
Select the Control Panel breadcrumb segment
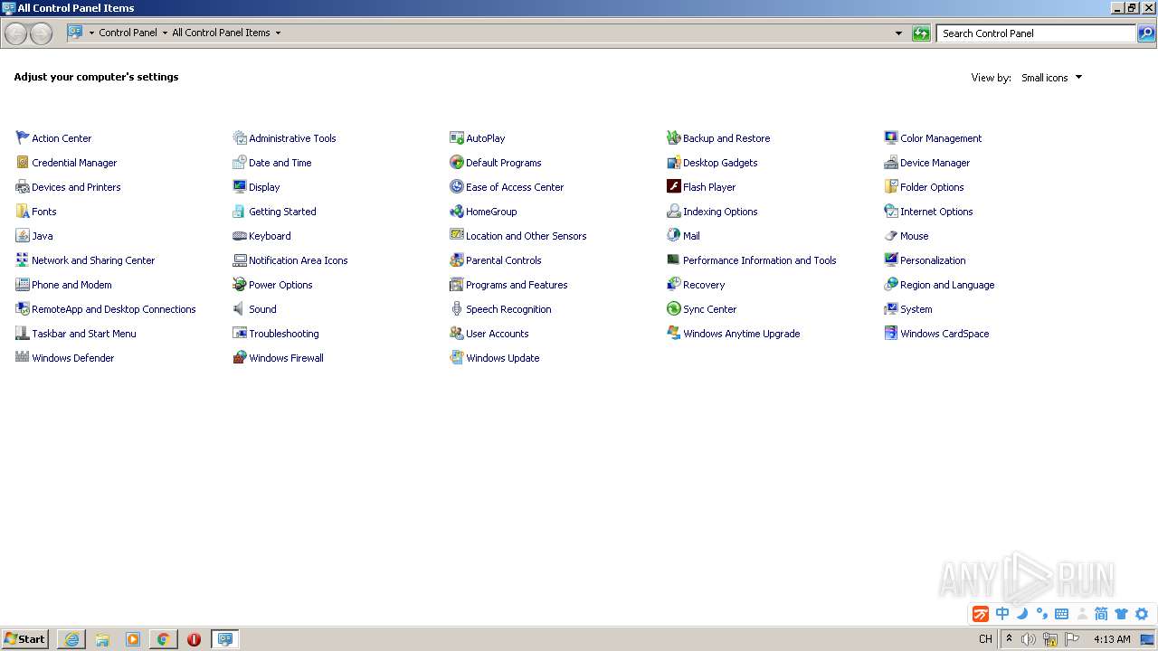pos(128,33)
